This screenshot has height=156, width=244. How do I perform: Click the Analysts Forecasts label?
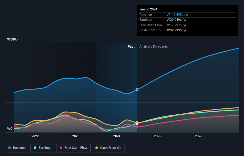point(153,46)
